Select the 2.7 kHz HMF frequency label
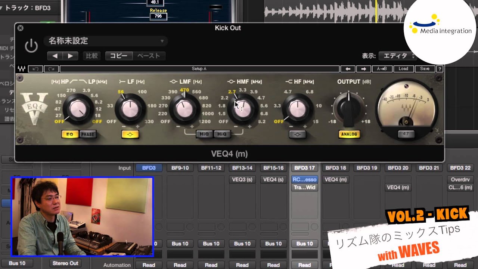The image size is (478, 269). pyautogui.click(x=232, y=92)
